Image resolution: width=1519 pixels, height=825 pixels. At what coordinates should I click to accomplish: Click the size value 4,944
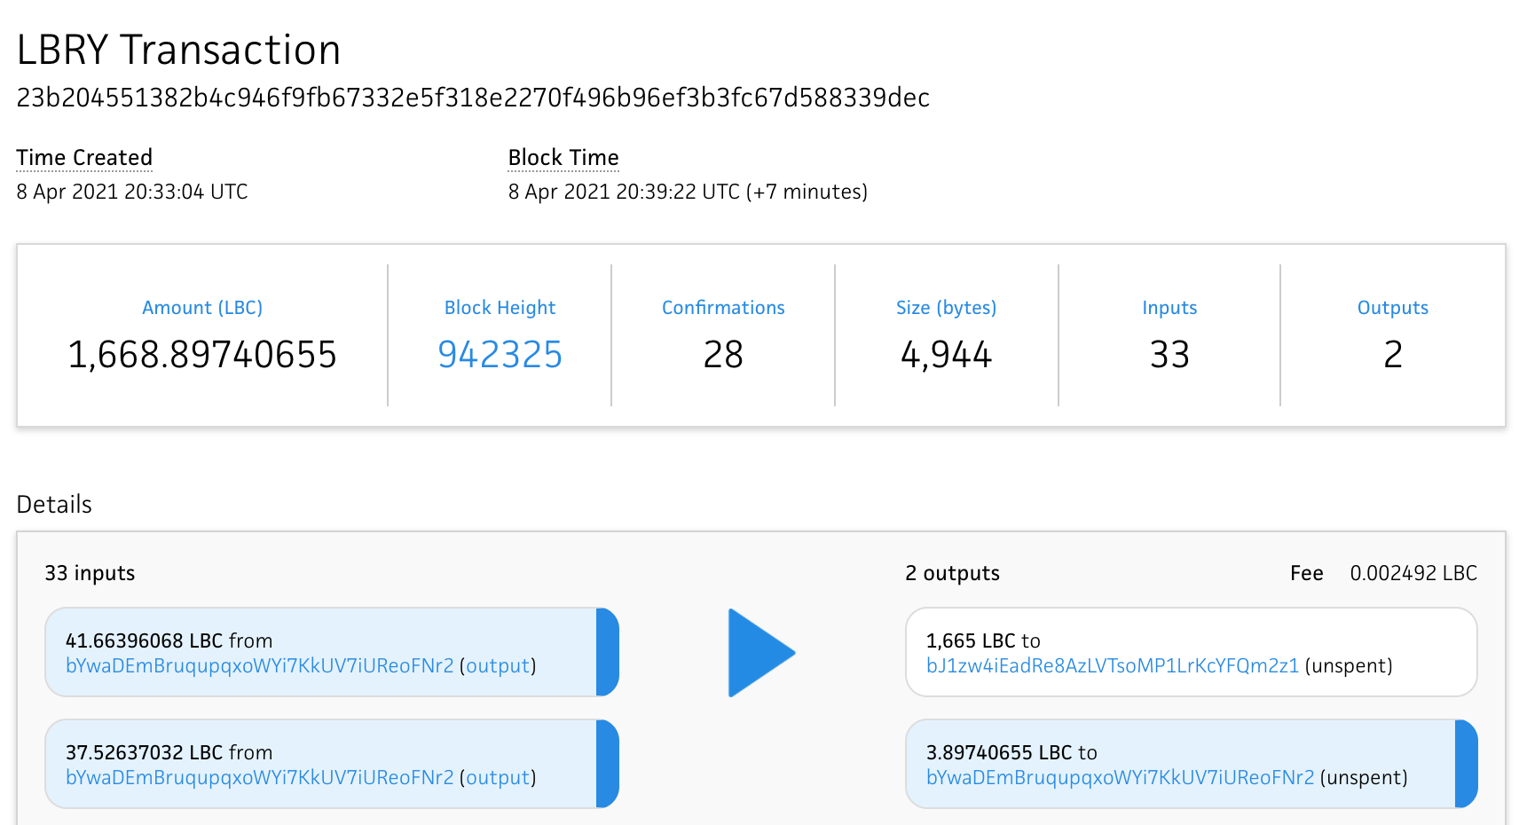(946, 355)
